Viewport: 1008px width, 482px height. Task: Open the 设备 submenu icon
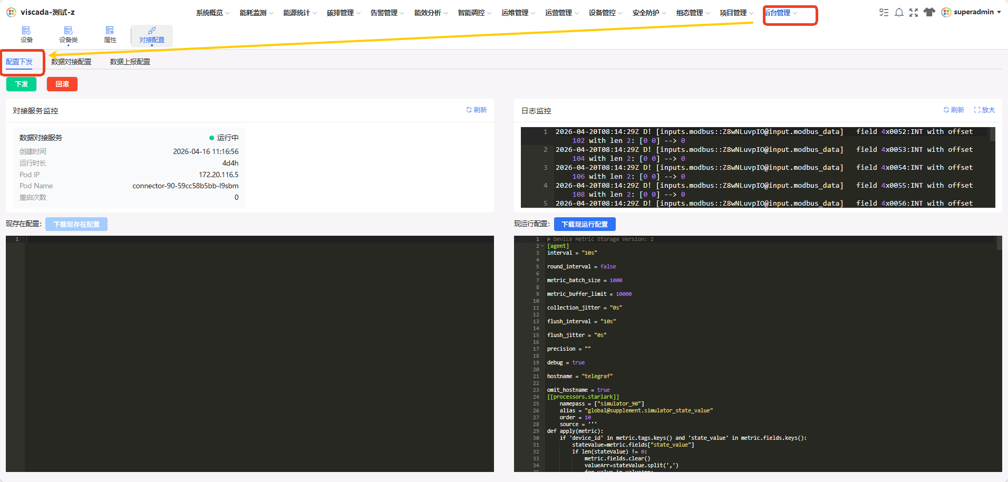pyautogui.click(x=26, y=31)
